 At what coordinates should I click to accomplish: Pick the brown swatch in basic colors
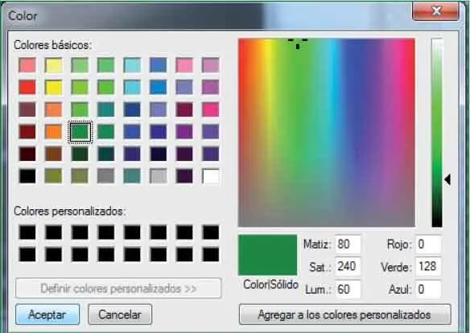[x=53, y=154]
